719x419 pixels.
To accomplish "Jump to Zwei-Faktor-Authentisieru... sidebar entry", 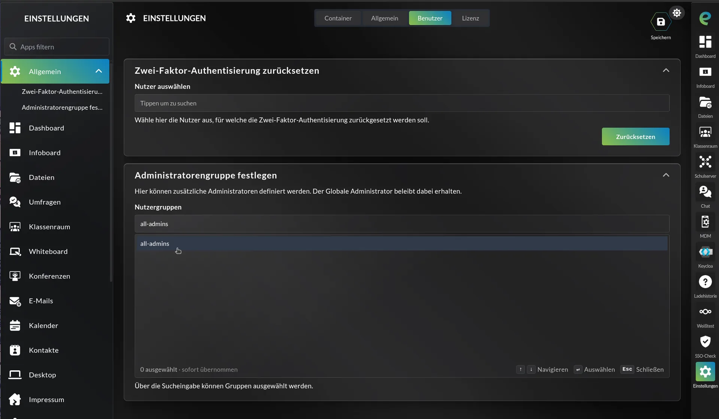I will point(62,92).
